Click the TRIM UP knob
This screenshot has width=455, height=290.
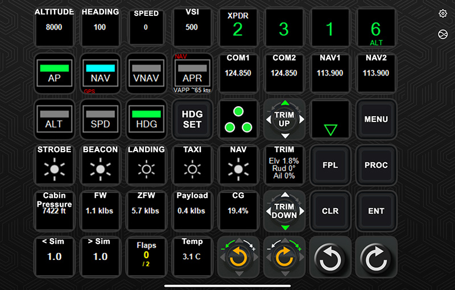coord(284,119)
